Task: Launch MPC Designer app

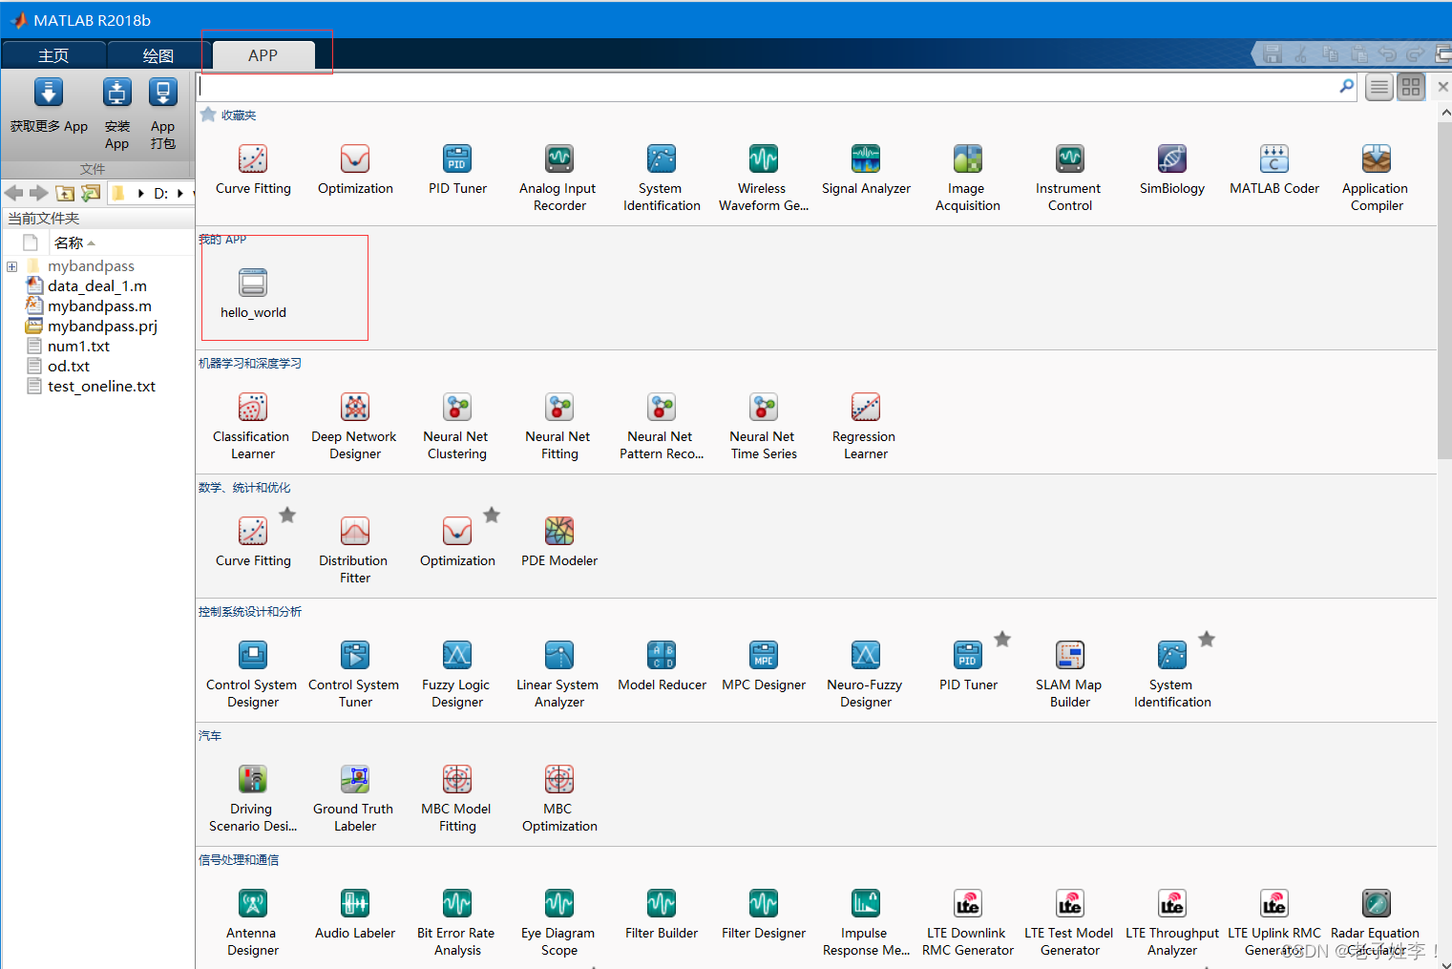Action: pyautogui.click(x=764, y=666)
